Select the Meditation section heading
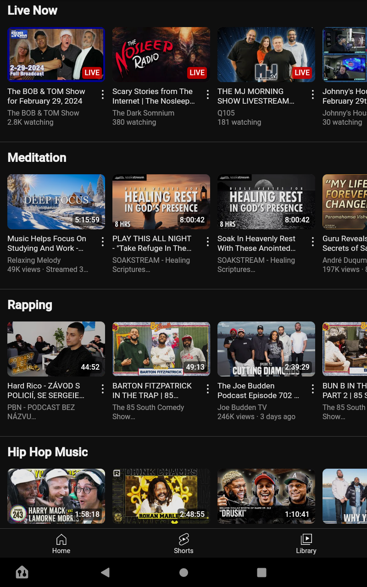This screenshot has width=367, height=587. 37,157
